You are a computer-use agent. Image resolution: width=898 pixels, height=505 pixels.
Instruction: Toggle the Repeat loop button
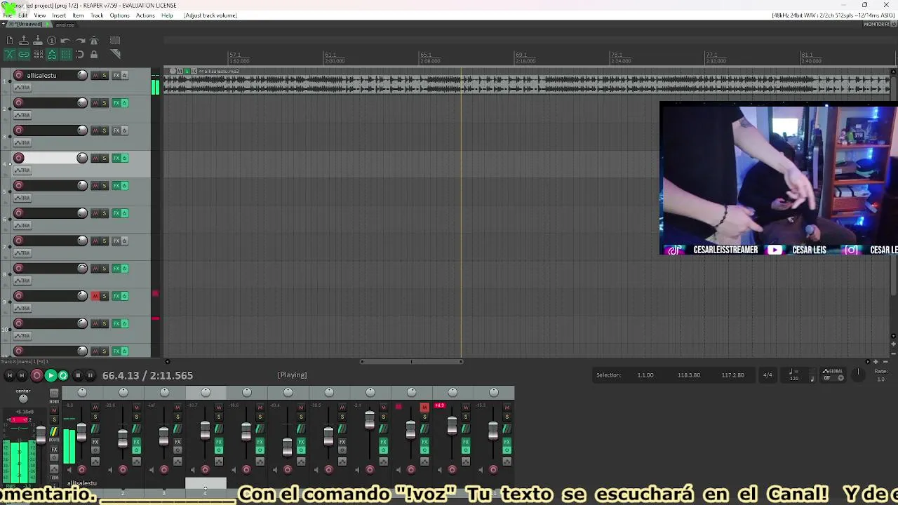point(63,376)
